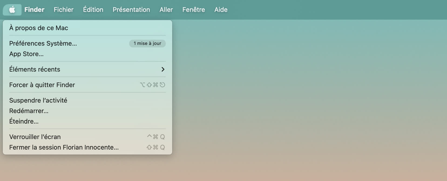Open the Fenêtre menu
Viewport: 447px width, 181px height.
(194, 10)
